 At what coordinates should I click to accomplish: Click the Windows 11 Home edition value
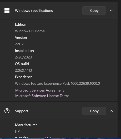[30, 31]
